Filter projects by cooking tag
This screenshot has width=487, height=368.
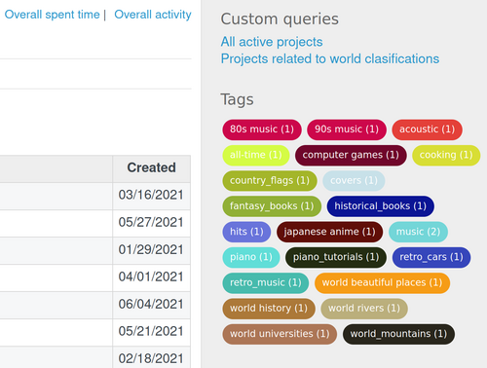[x=446, y=155]
